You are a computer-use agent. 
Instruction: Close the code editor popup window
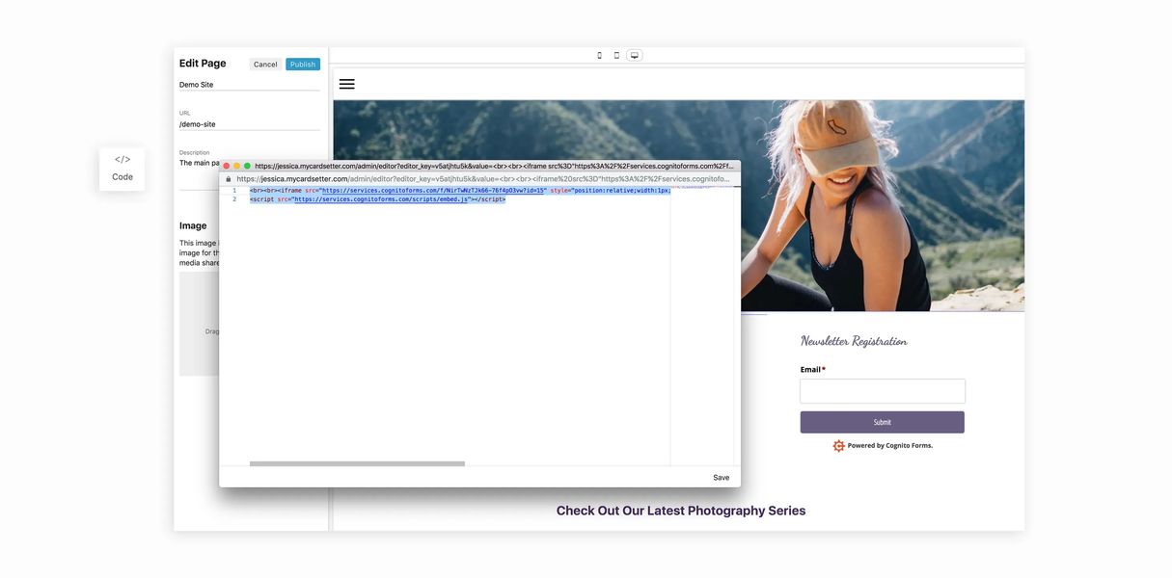[227, 166]
